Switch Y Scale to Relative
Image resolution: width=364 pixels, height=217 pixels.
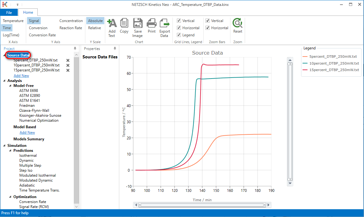pyautogui.click(x=95, y=28)
